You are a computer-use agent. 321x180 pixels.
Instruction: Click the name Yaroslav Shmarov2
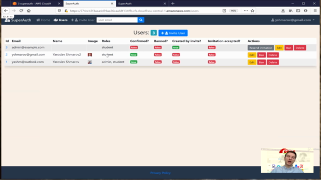pos(67,54)
